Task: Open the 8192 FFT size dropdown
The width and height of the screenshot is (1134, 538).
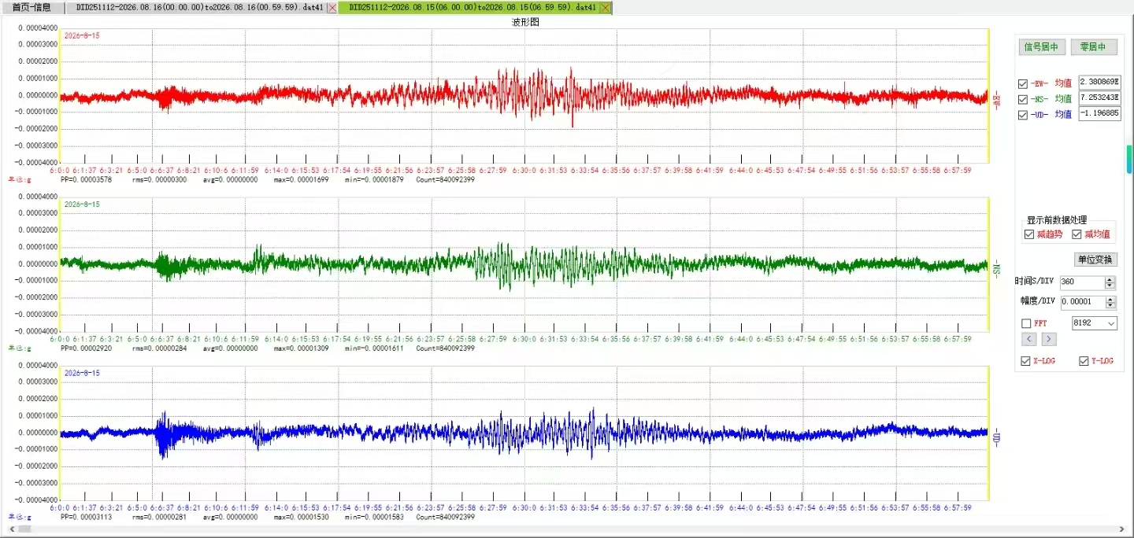Action: click(x=1095, y=323)
